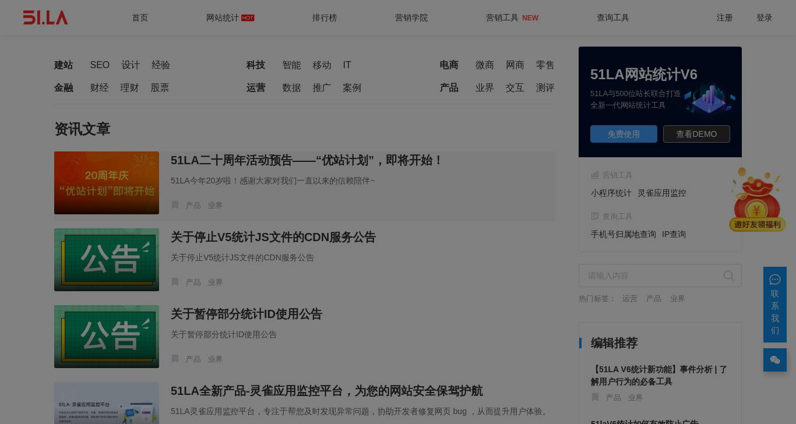The width and height of the screenshot is (796, 424).
Task: Click bookmark icon under 关于停止V5统计 article
Action: pyautogui.click(x=175, y=282)
